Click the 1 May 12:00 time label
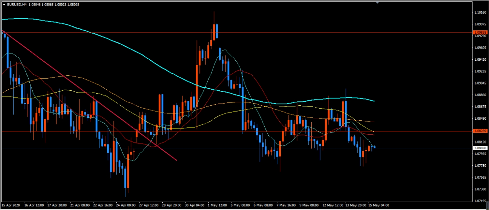Image resolution: width=489 pixels, height=210 pixels. coord(217,205)
